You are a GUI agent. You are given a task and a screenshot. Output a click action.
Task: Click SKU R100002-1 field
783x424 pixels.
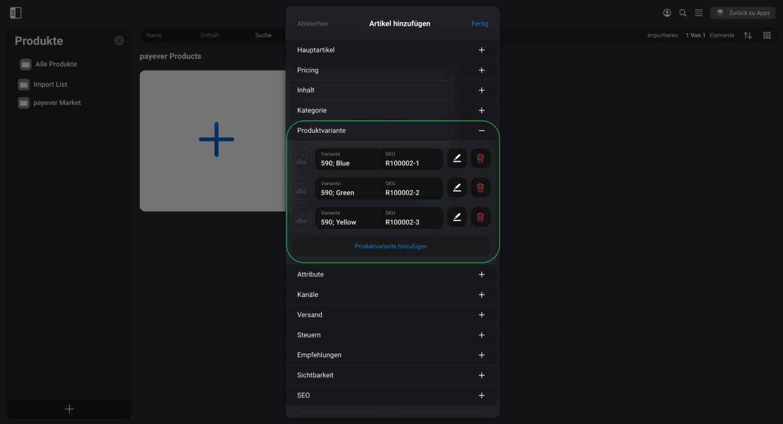click(411, 159)
